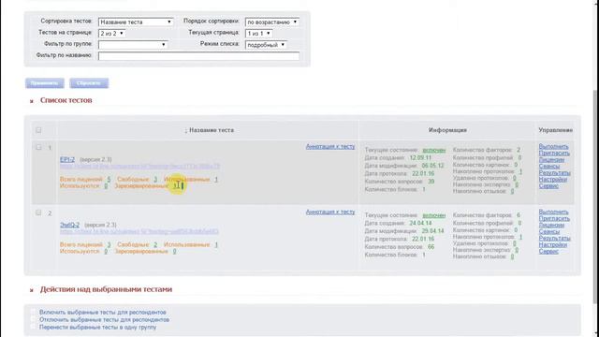Open the Фильтр по группе dropdown

click(133, 45)
